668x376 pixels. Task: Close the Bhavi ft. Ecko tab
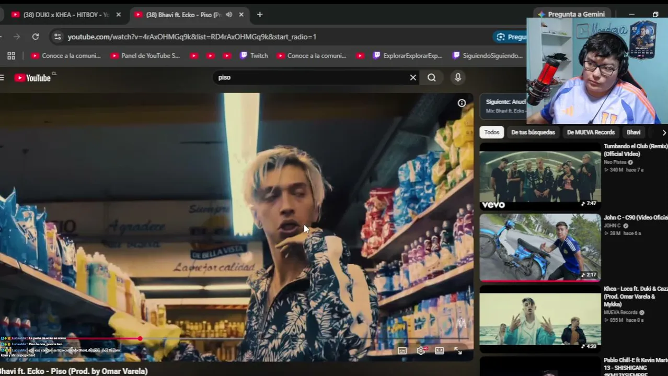tap(241, 15)
